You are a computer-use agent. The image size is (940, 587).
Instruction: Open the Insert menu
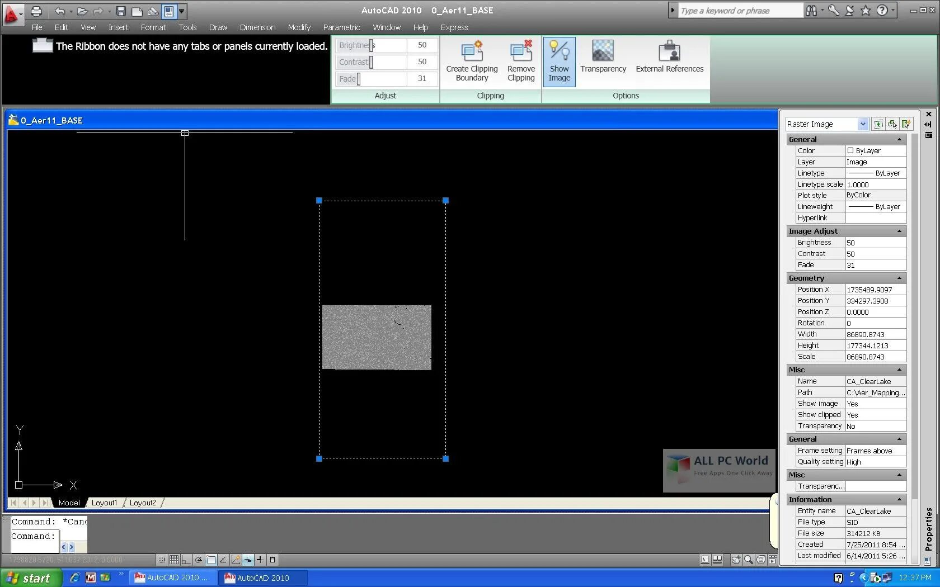(119, 27)
